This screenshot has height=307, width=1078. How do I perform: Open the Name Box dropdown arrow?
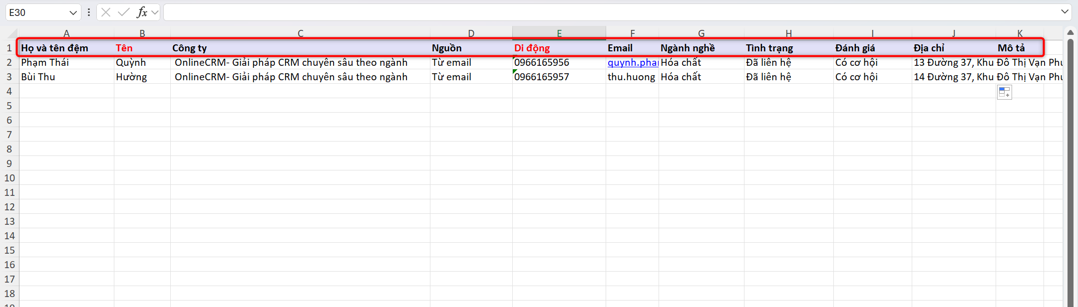coord(73,12)
